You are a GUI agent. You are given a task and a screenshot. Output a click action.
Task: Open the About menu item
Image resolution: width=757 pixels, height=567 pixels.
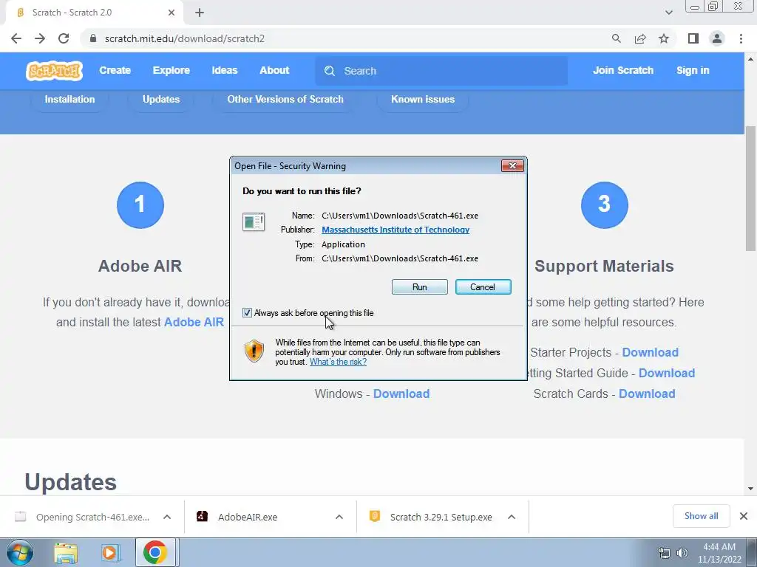(274, 70)
